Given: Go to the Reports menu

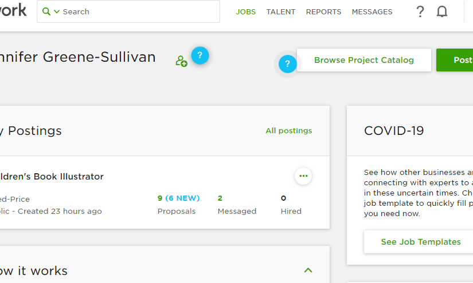Looking at the screenshot, I should tap(323, 11).
